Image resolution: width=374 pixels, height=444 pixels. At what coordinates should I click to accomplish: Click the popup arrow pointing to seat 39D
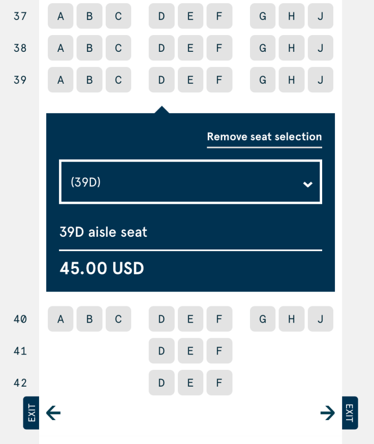[161, 108]
